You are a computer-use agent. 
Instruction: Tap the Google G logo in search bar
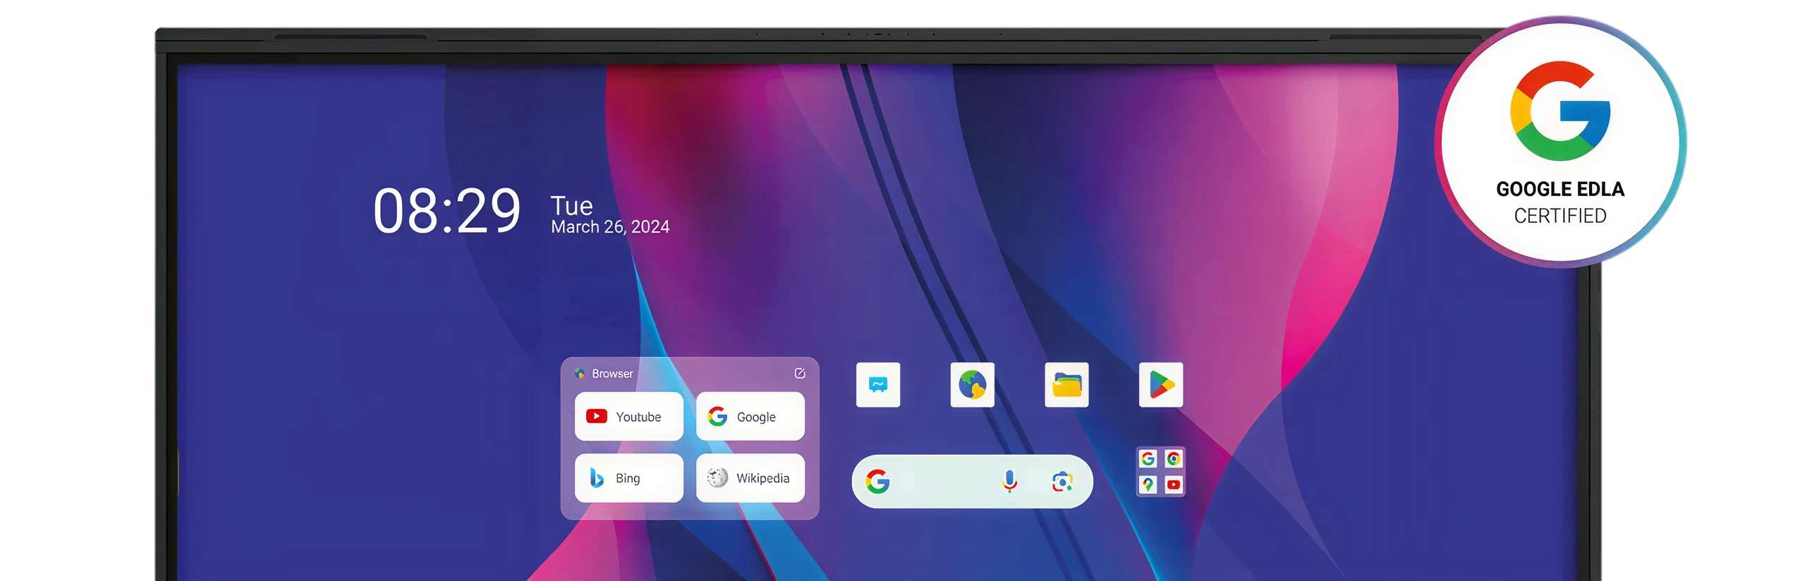coord(877,481)
